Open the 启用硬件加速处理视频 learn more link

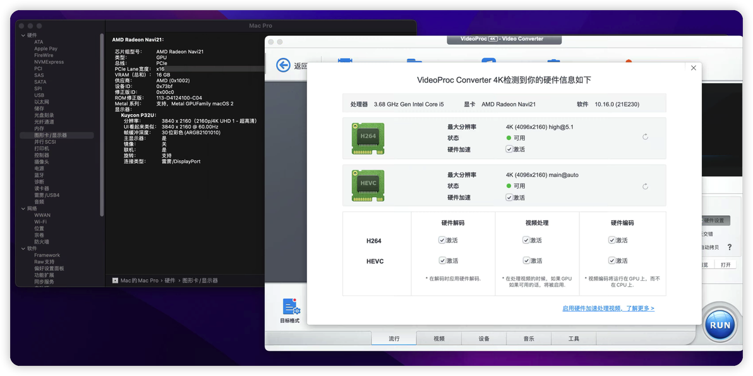608,308
